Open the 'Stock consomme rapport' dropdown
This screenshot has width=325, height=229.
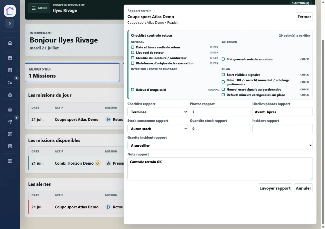(157, 129)
